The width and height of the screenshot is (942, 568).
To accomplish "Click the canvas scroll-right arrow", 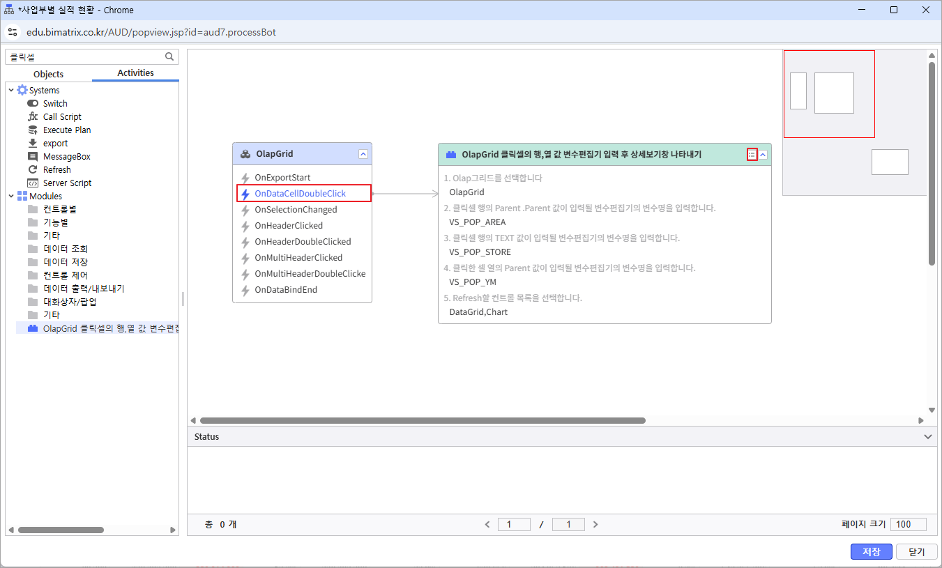I will (x=921, y=420).
